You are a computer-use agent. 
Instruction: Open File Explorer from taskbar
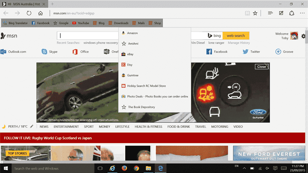(148, 168)
